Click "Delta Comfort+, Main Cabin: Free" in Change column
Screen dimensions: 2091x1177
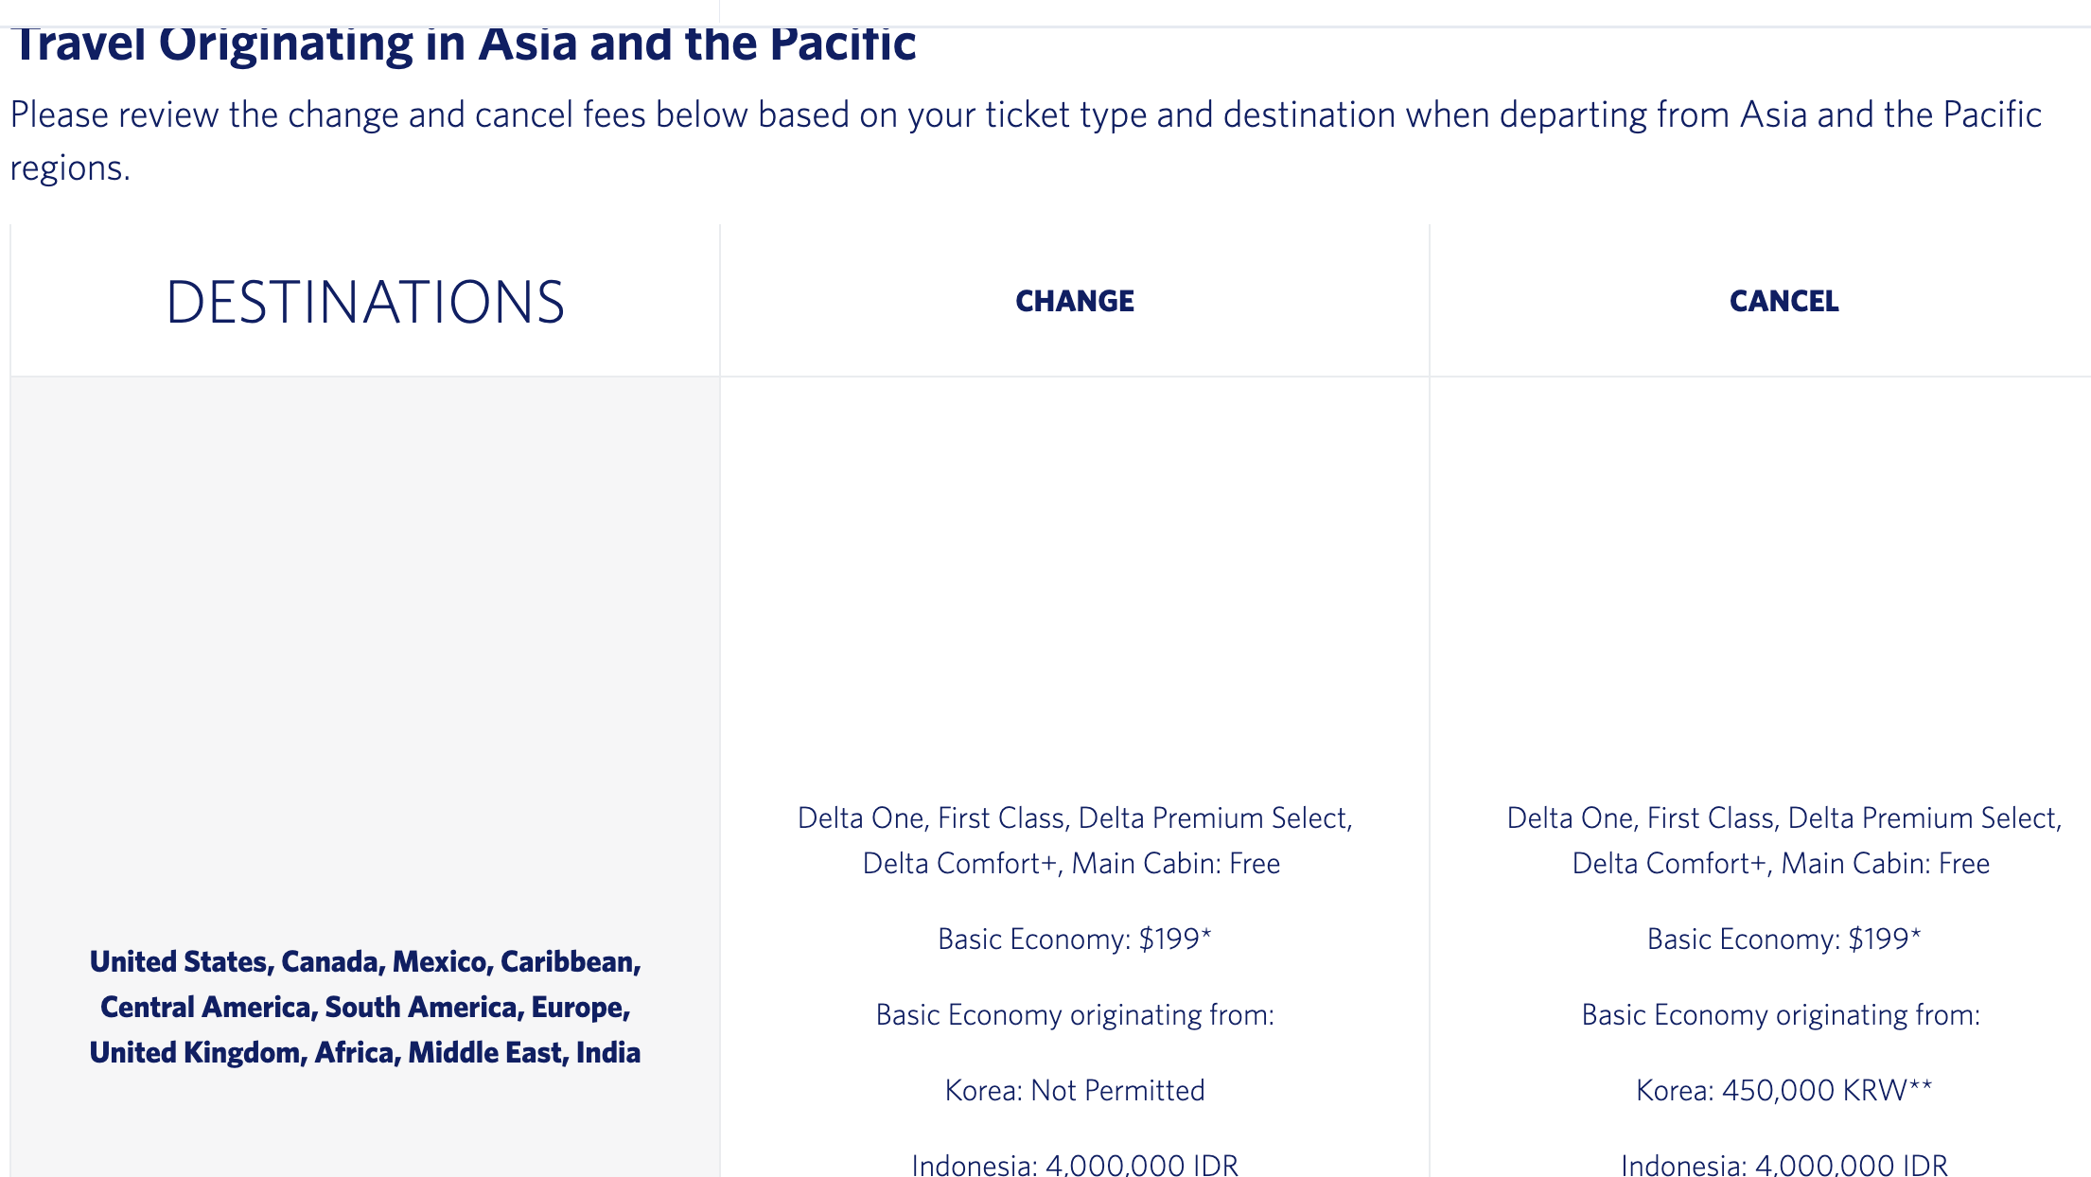point(1071,863)
